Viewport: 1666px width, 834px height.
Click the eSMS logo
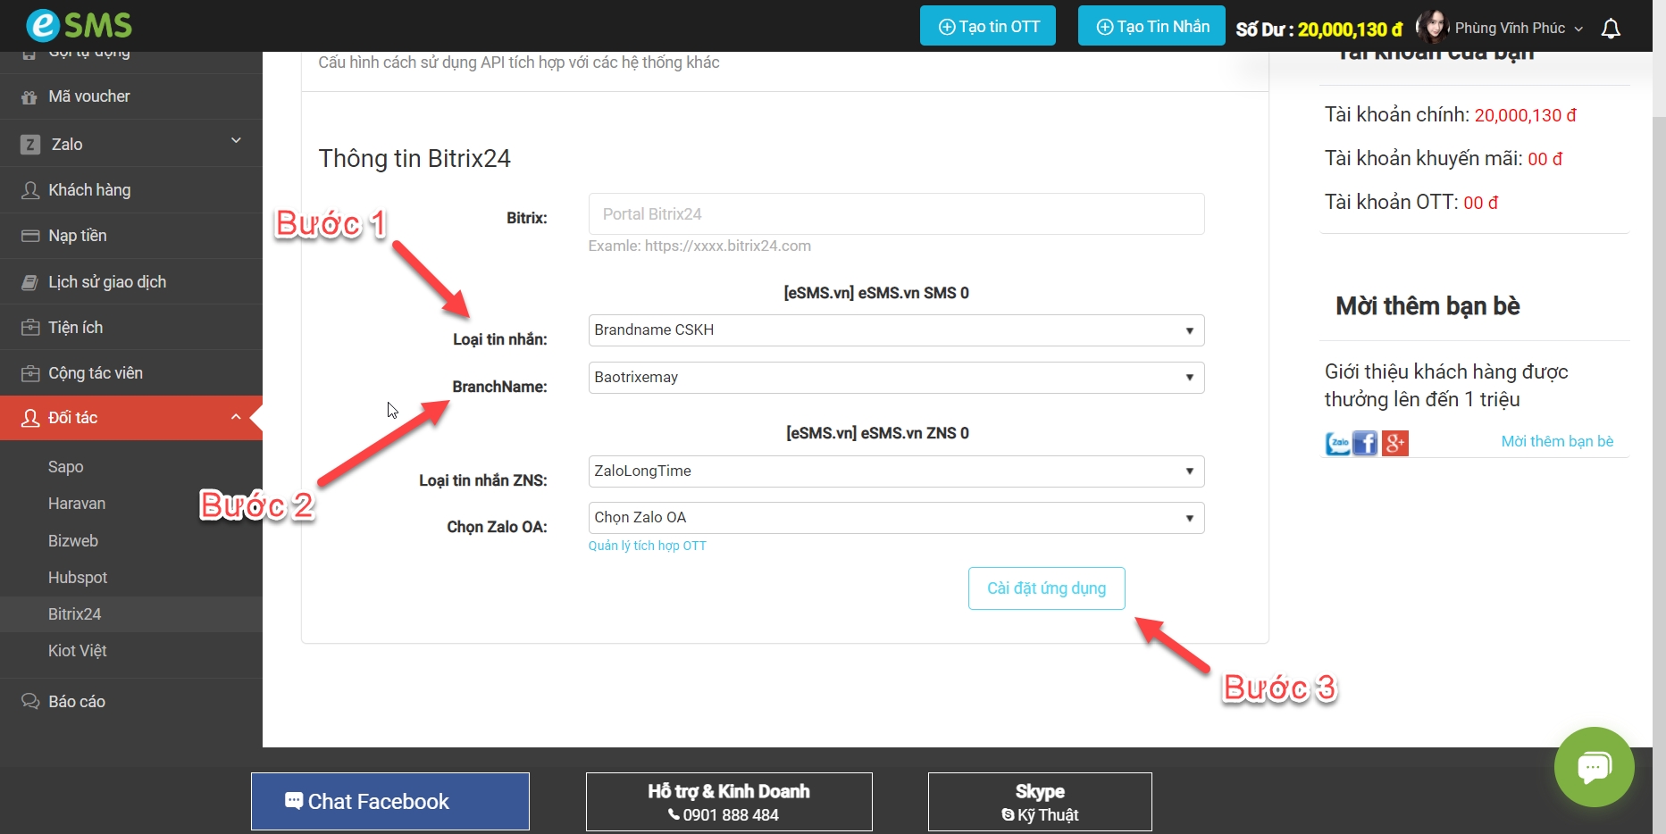[79, 25]
